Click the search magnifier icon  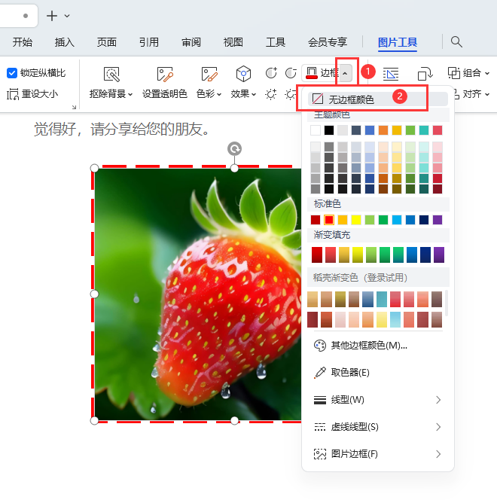[456, 41]
